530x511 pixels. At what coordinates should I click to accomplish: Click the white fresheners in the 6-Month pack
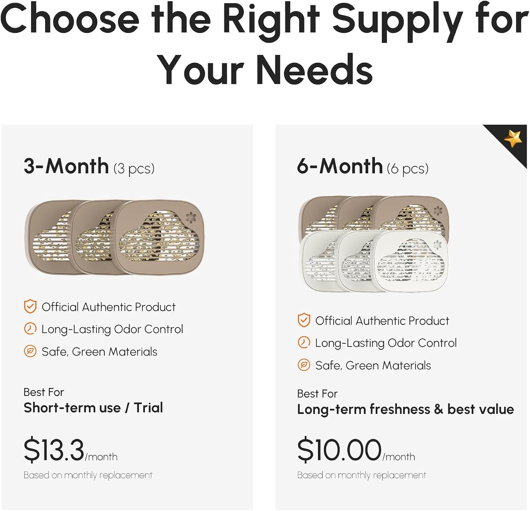point(374,261)
